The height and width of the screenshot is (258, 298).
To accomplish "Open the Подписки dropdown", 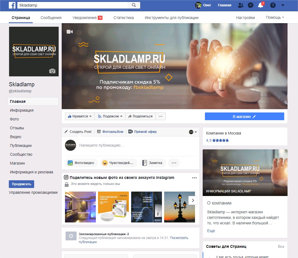I will click(x=110, y=116).
